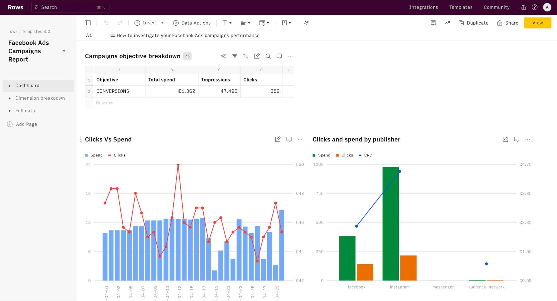Click the edit icon on Clicks and spend chart
The width and height of the screenshot is (557, 301).
click(x=505, y=139)
